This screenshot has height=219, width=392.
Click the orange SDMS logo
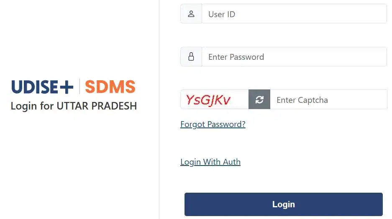click(110, 87)
